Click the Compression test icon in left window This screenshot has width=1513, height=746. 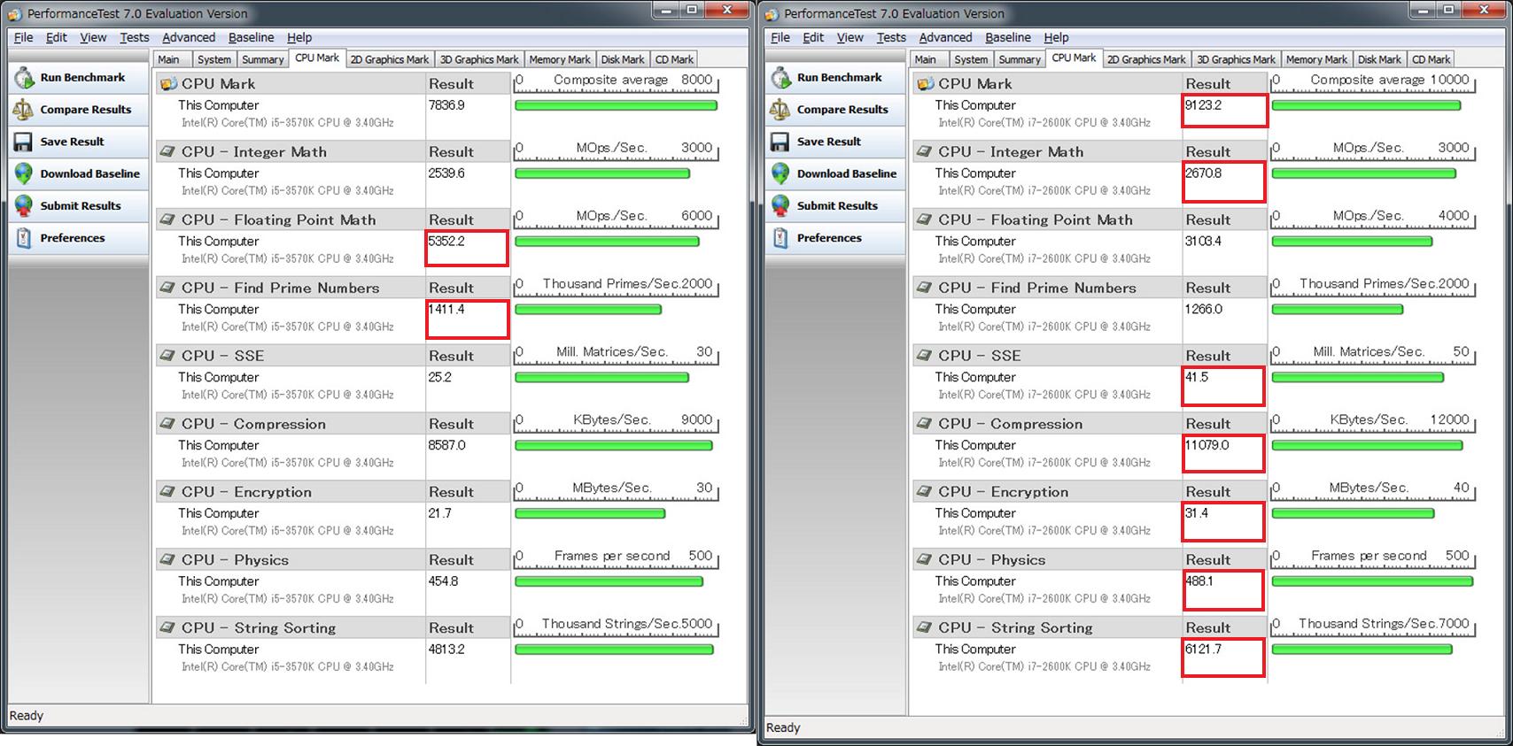(167, 424)
